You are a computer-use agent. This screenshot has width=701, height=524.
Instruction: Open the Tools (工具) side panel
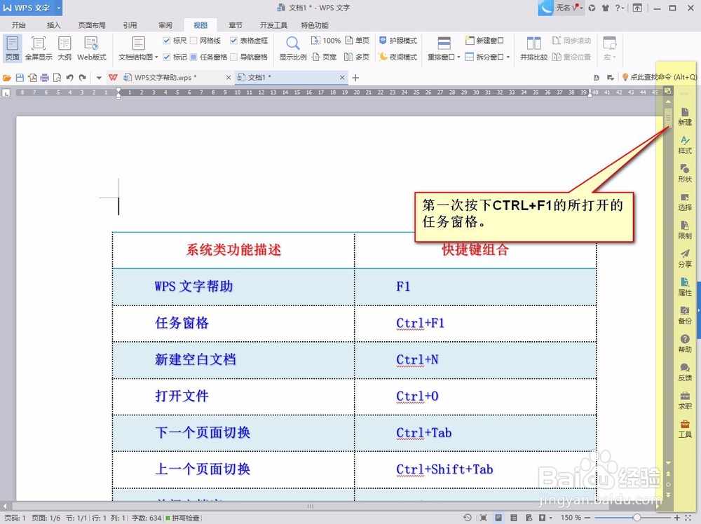(684, 429)
